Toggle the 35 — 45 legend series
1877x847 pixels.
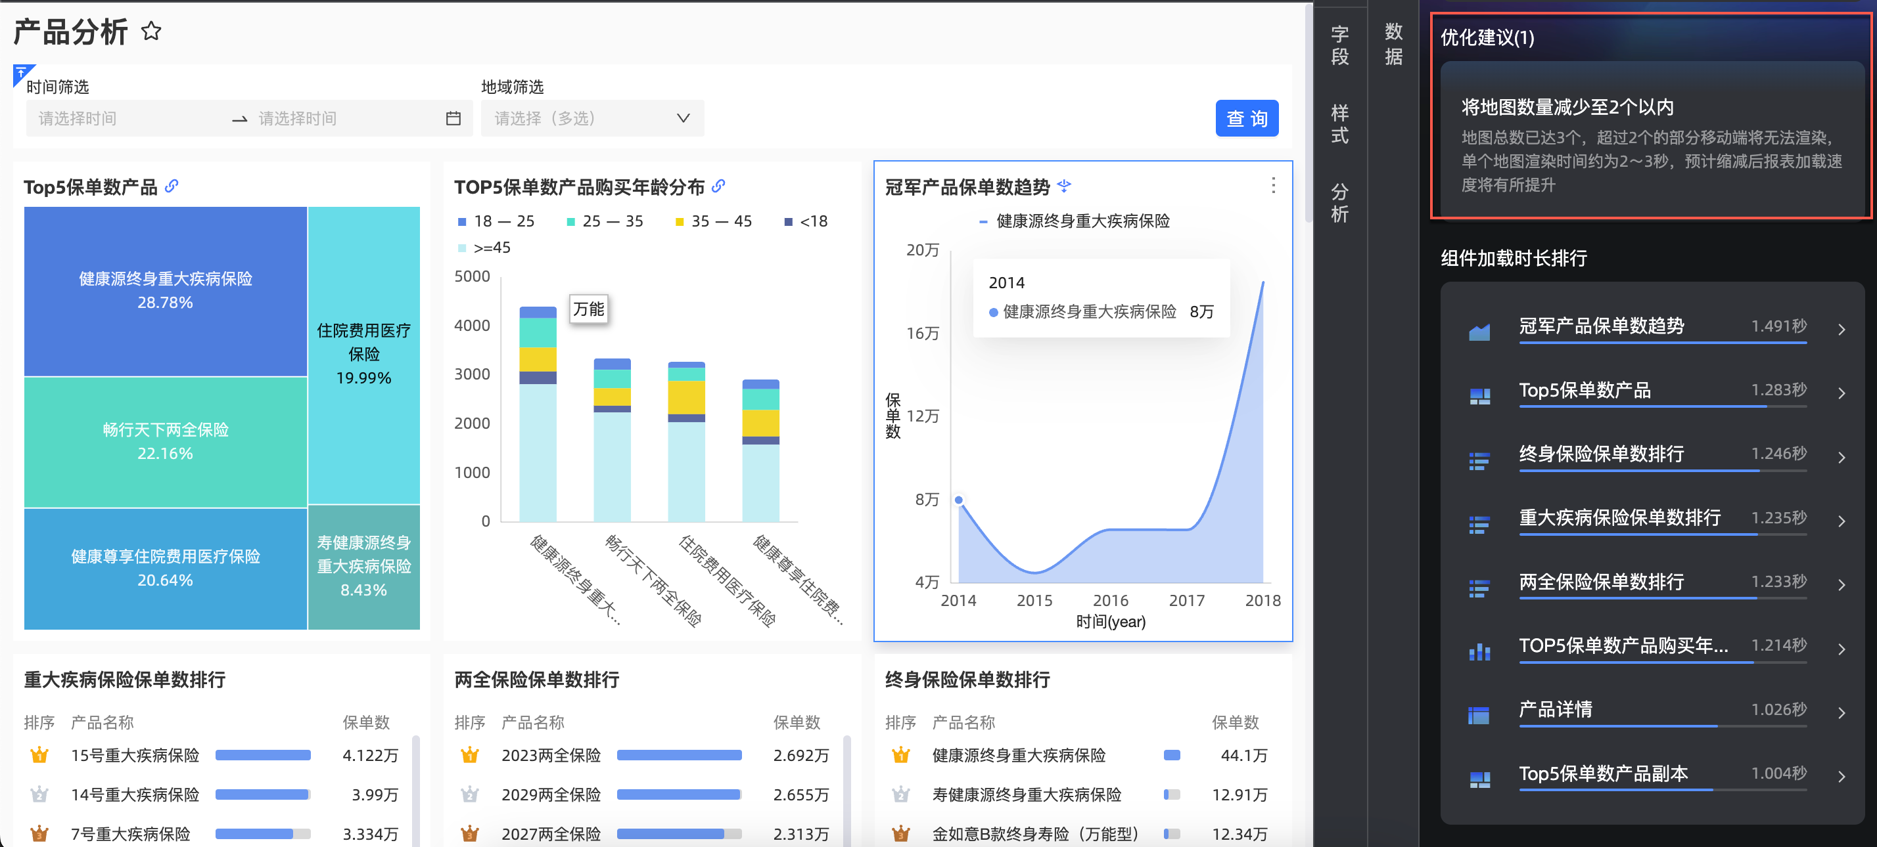click(x=713, y=221)
